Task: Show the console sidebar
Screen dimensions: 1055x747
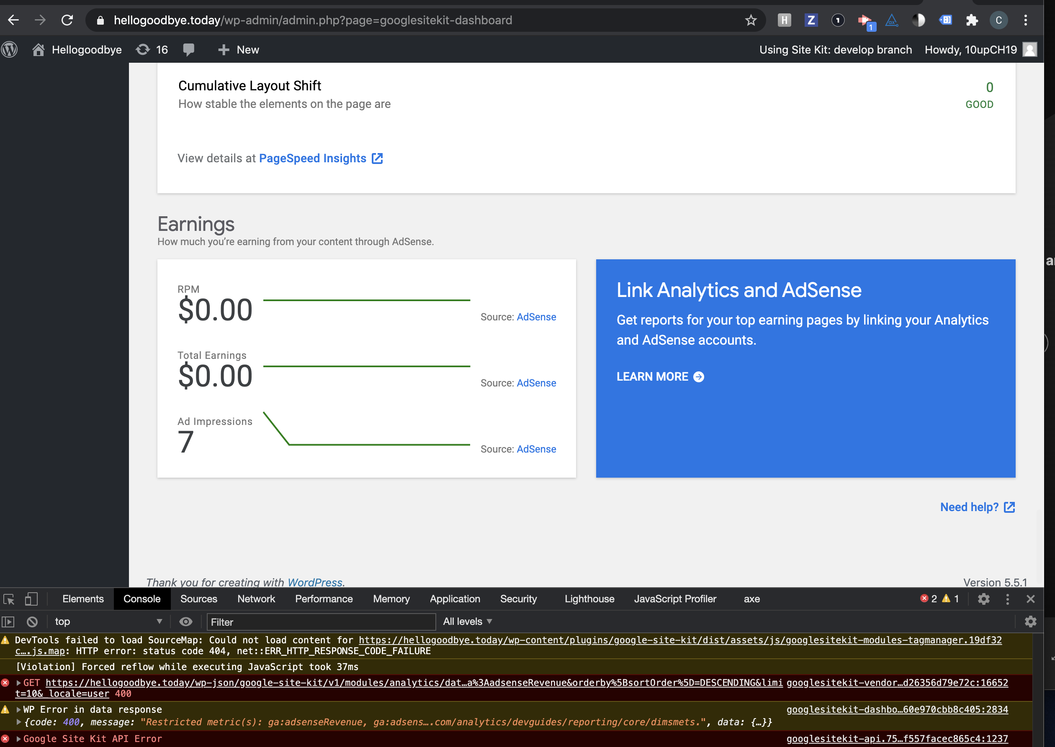Action: point(8,622)
